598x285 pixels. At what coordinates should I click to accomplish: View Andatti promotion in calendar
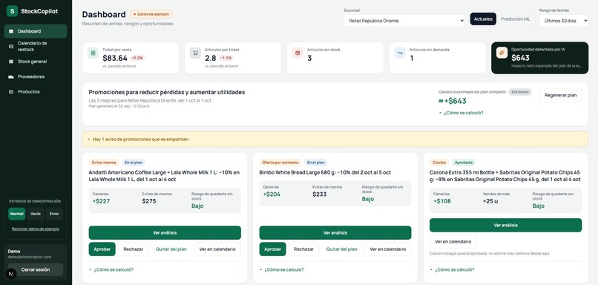tap(217, 249)
